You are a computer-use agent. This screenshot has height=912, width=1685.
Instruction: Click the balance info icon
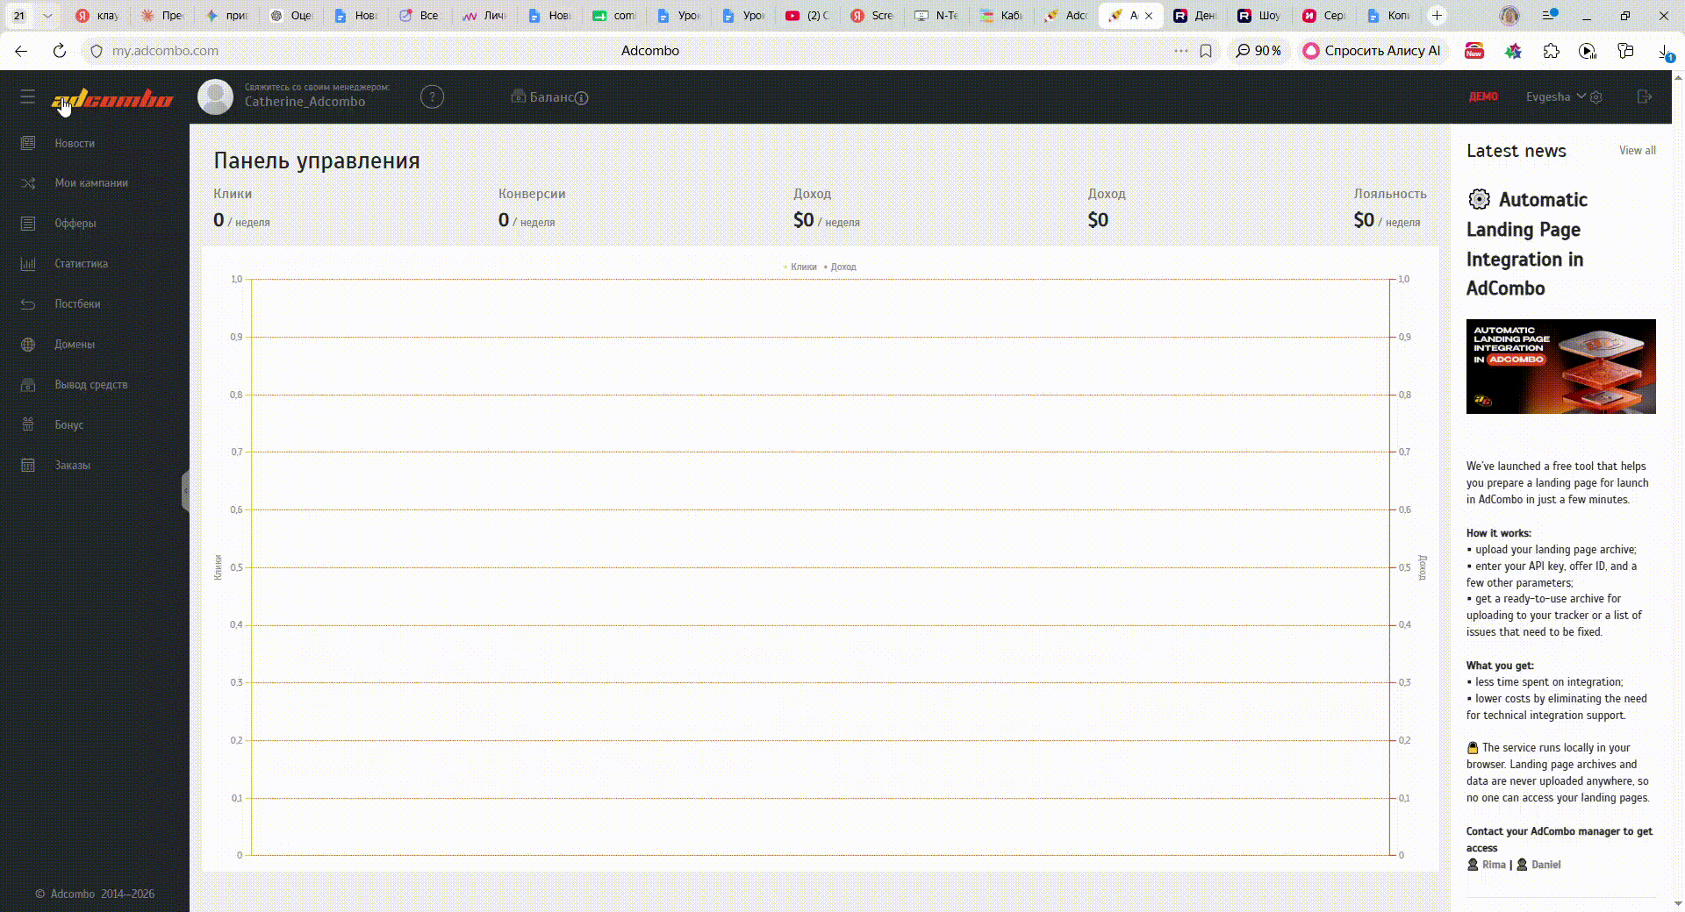click(x=581, y=98)
